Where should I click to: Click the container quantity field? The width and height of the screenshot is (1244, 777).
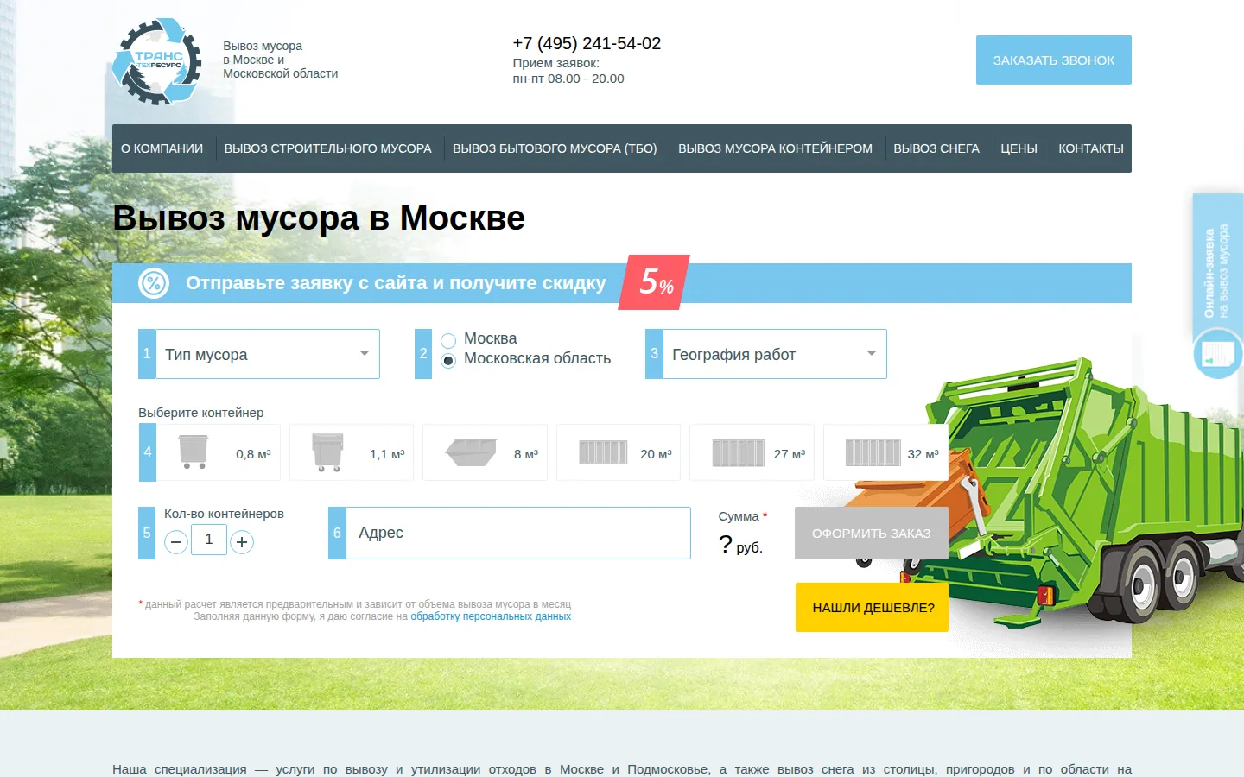click(x=209, y=540)
